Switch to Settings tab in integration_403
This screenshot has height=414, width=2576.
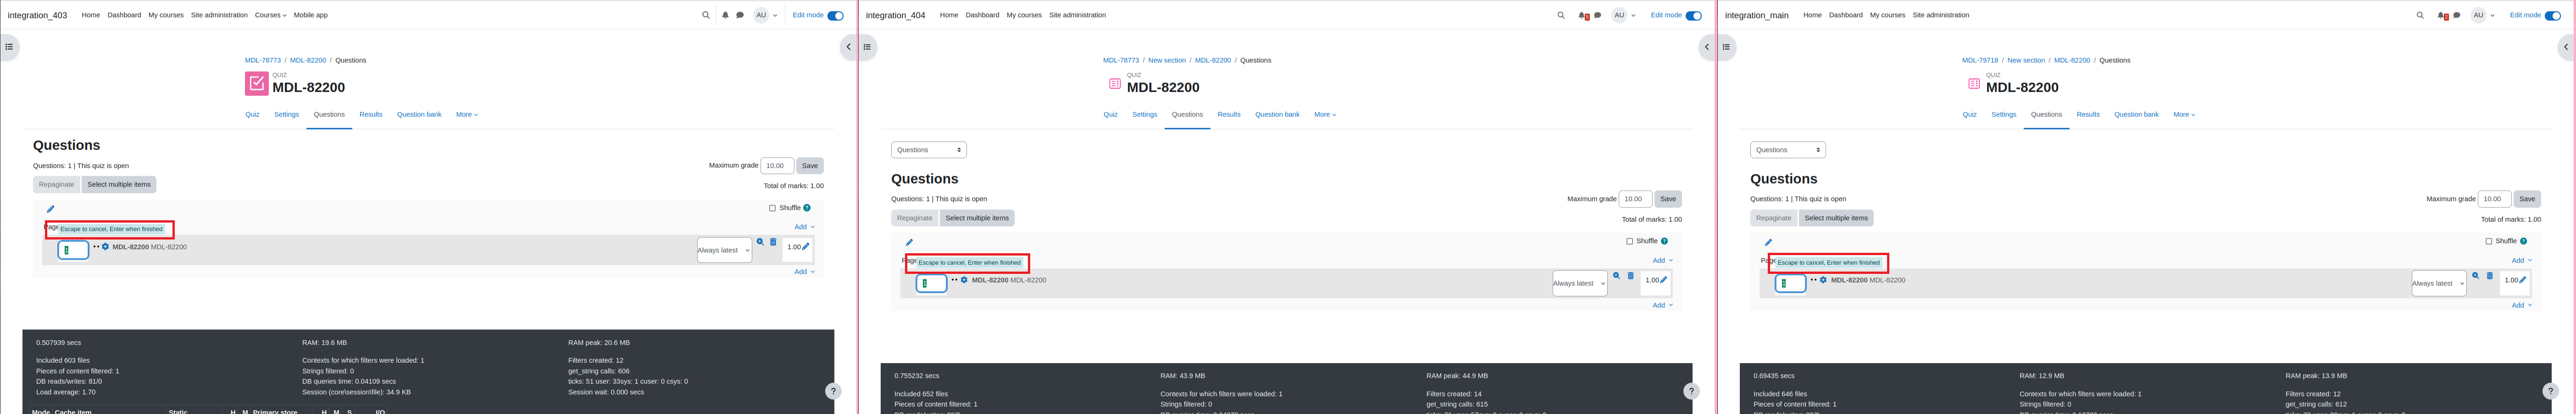(x=287, y=115)
